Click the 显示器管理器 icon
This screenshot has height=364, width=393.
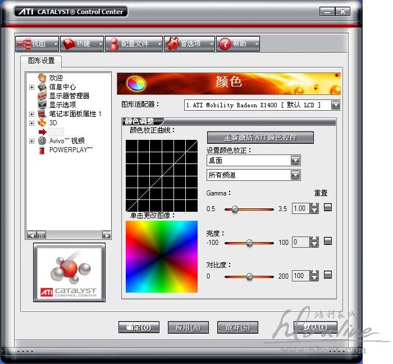coord(42,95)
